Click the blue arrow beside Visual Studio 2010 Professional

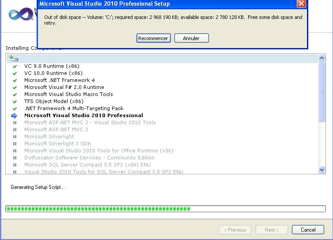pyautogui.click(x=15, y=116)
